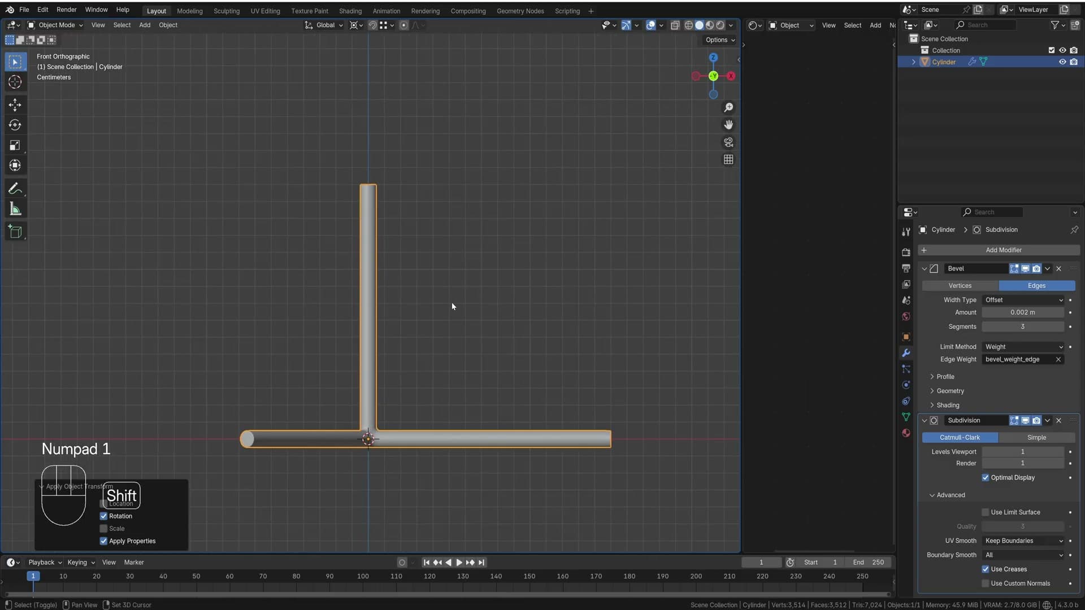The image size is (1085, 610).
Task: Select the Cursor tool in the toolbar
Action: click(15, 82)
